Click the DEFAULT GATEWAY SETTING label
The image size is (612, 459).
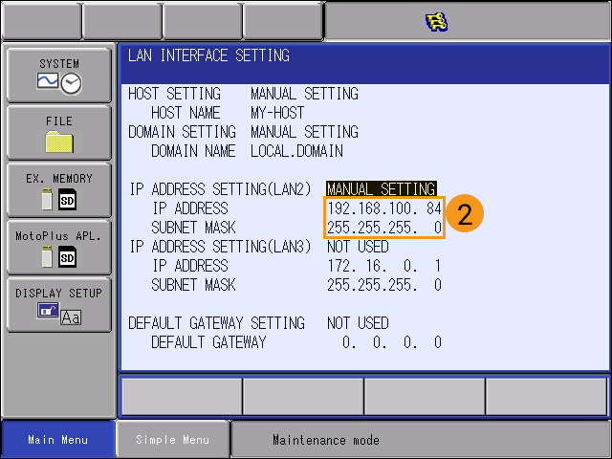click(x=217, y=323)
